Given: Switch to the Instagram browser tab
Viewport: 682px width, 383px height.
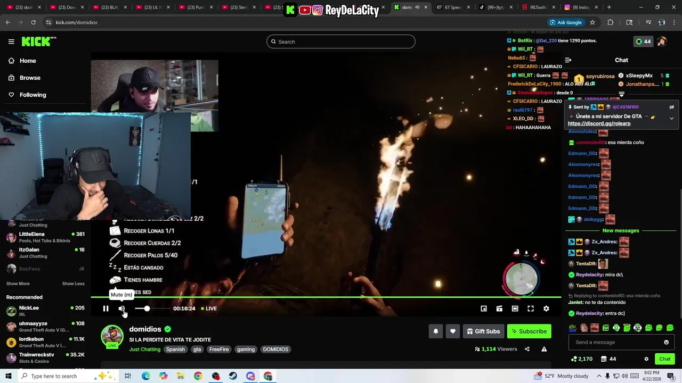Looking at the screenshot, I should coord(581,7).
